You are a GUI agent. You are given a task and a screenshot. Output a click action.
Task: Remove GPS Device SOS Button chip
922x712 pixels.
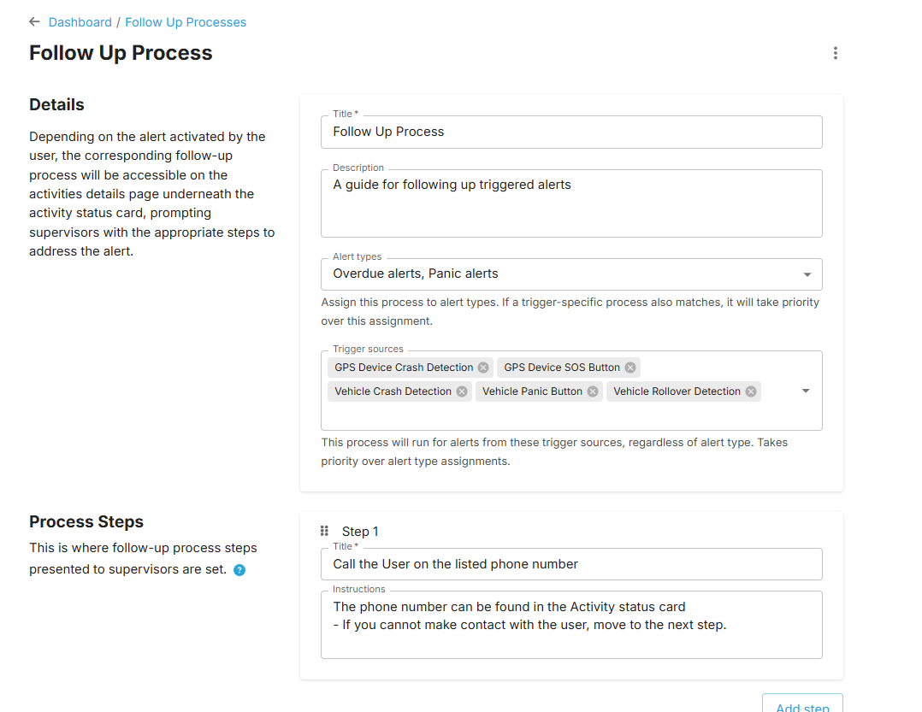coord(630,368)
